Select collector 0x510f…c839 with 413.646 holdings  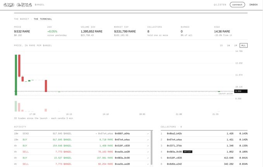(174, 158)
